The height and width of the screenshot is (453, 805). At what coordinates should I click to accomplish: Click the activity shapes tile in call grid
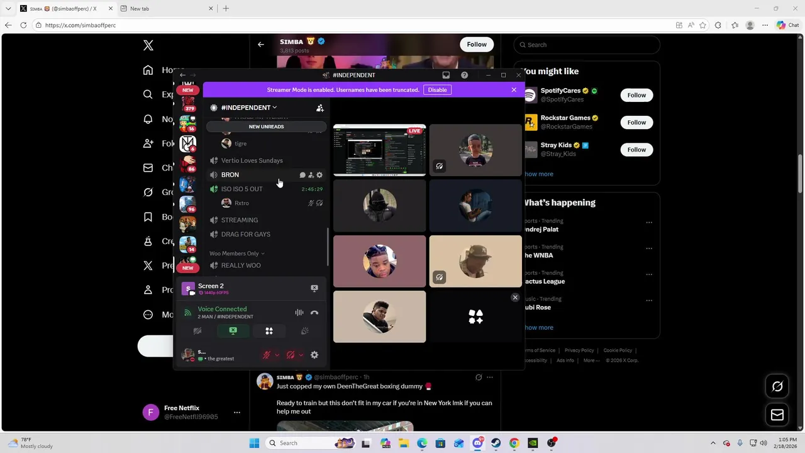475,316
